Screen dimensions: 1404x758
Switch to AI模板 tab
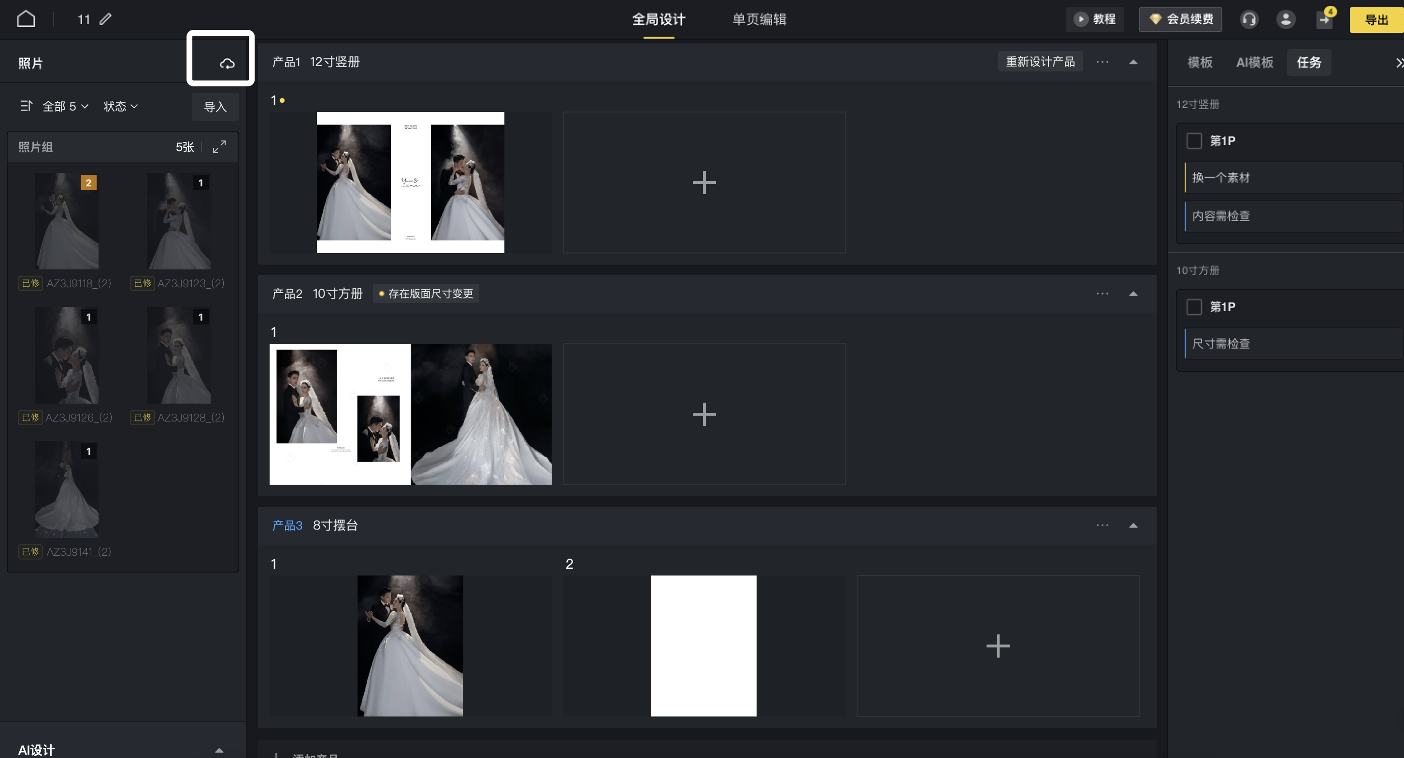1254,62
